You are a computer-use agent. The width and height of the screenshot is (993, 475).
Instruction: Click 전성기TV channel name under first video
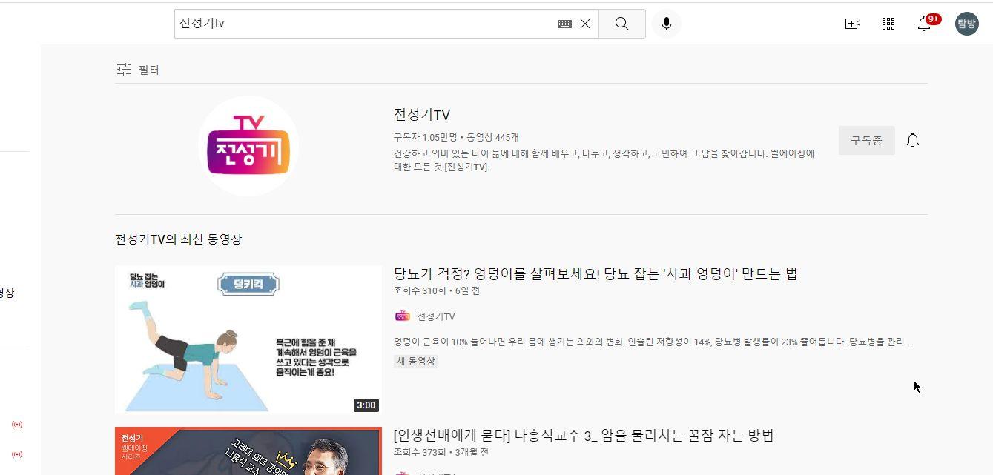tap(435, 316)
